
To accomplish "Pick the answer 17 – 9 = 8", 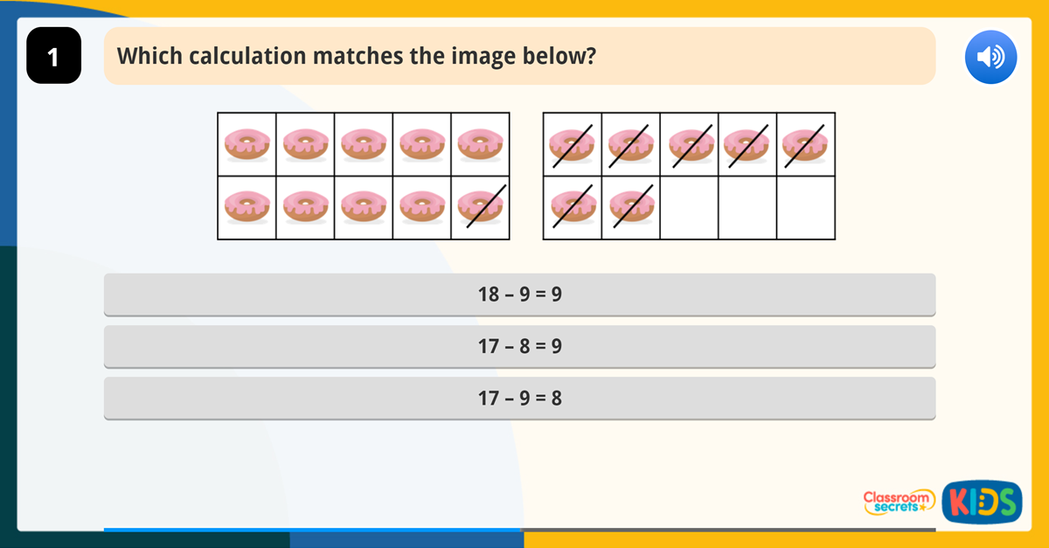I will tap(519, 399).
